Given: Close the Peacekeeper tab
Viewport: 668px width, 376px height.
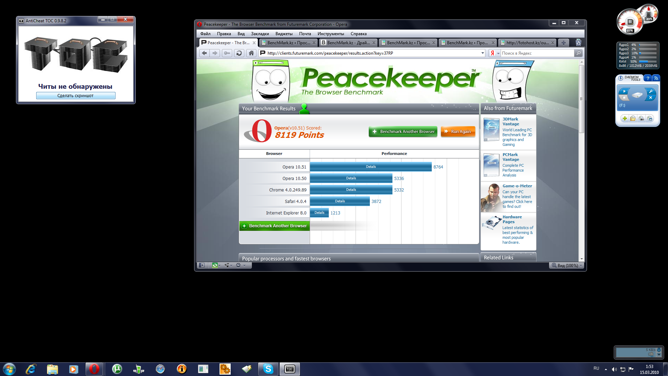Looking at the screenshot, I should pyautogui.click(x=254, y=43).
